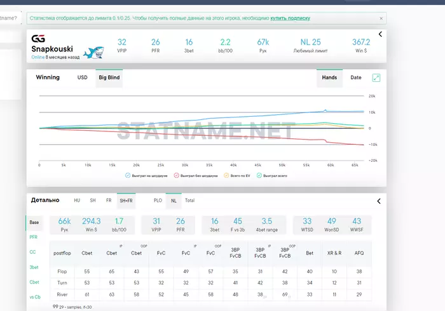Switch the chart to Big Blind

109,77
